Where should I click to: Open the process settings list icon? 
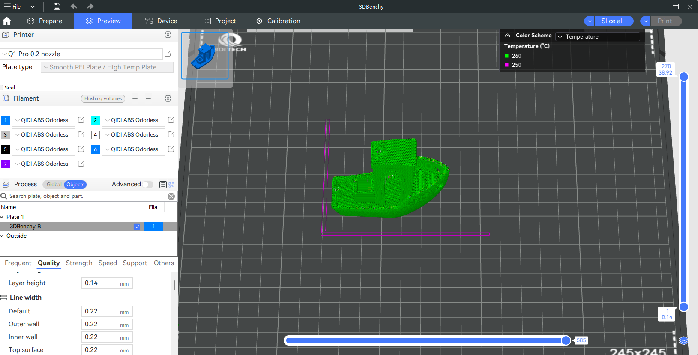click(163, 185)
